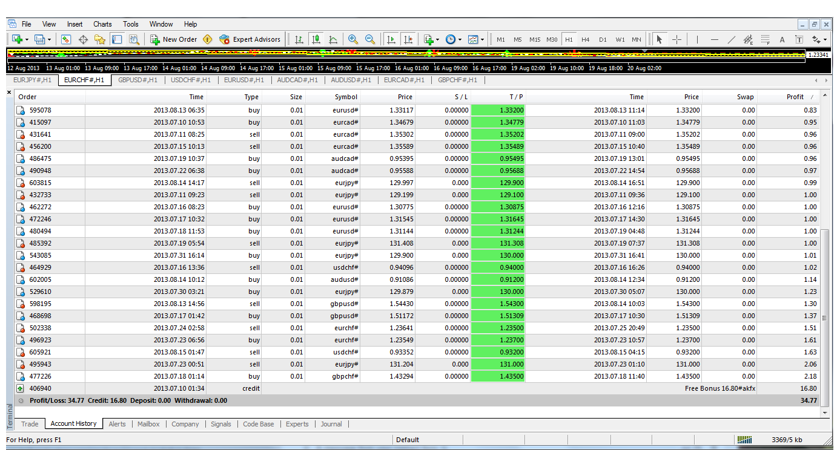
Task: Expand the Periods dropdown arrow
Action: pyautogui.click(x=460, y=40)
